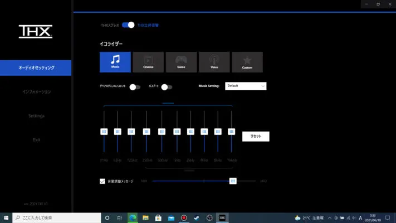This screenshot has width=396, height=223.
Task: Uncheck the 音量調整メッセージ checkbox
Action: pyautogui.click(x=102, y=181)
